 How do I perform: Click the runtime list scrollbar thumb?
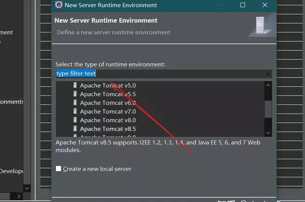tap(268, 109)
